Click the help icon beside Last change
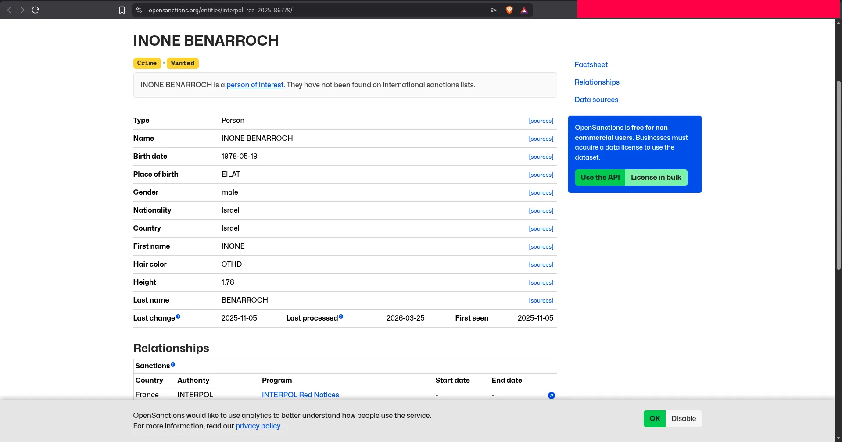Image resolution: width=842 pixels, height=442 pixels. [x=178, y=317]
